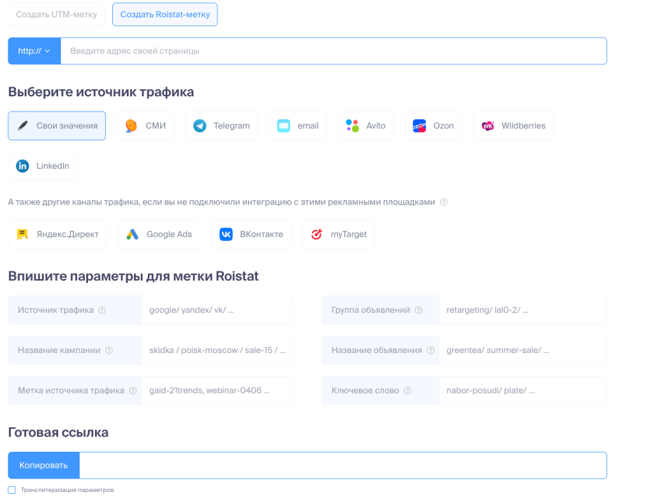Click the Группа объявлений input field
Viewport: 653px width, 499px height.
[522, 310]
